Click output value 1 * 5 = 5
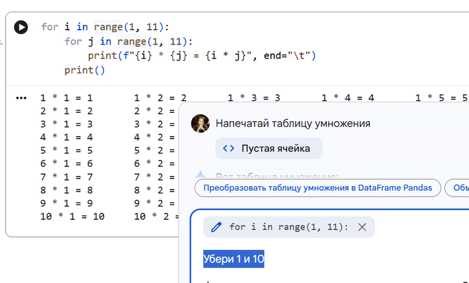Image resolution: width=469 pixels, height=283 pixels. click(x=441, y=98)
